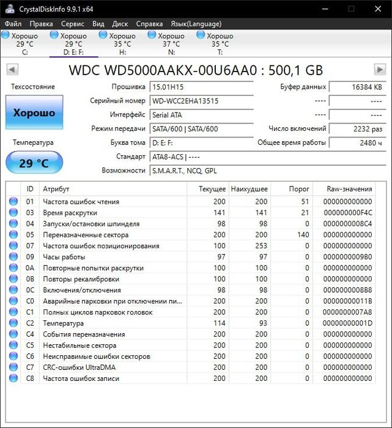Screen dimensions: 392x428
Task: Click the features field S.M.A.R.T., NCQ, GPL
Action: [268, 171]
